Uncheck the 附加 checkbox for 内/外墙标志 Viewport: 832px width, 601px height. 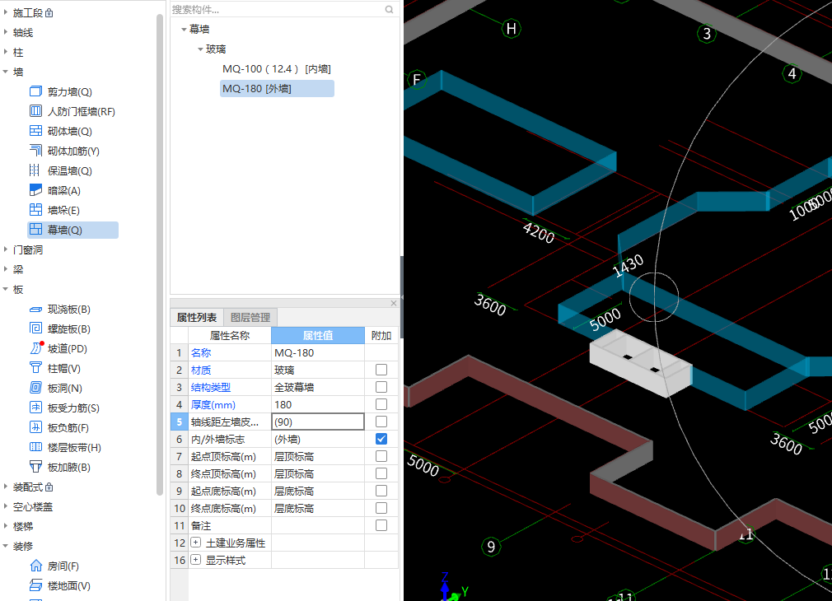click(x=381, y=439)
